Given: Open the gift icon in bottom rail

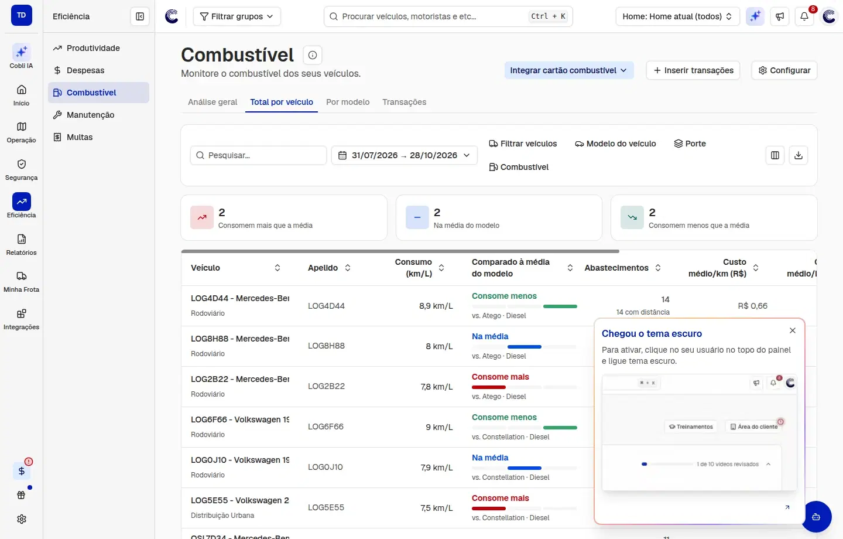Looking at the screenshot, I should [22, 495].
